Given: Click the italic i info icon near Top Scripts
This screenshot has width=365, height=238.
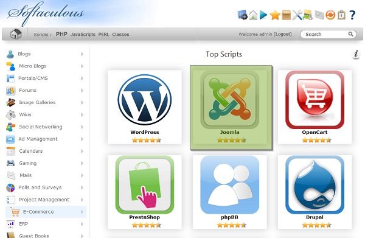Looking at the screenshot, I should coord(356,54).
